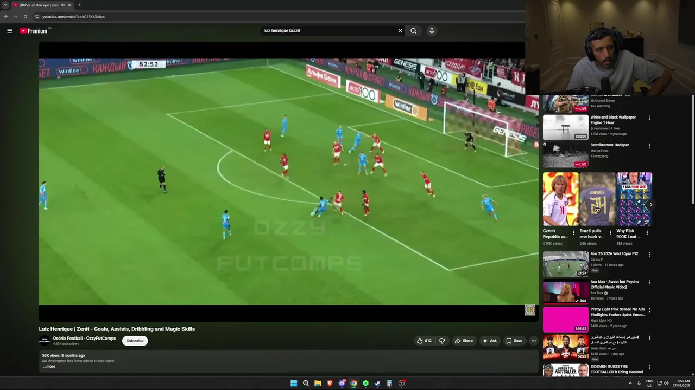The image size is (695, 390).
Task: Open the Osório Football channel avatar
Action: (x=45, y=341)
